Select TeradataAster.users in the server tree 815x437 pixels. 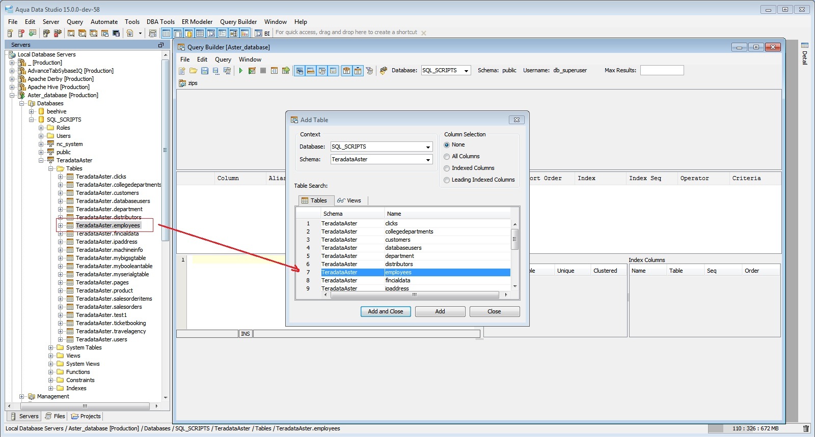point(101,339)
